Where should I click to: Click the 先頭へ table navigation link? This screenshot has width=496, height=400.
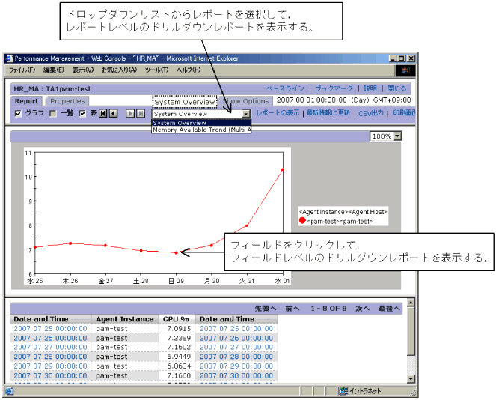tap(266, 309)
